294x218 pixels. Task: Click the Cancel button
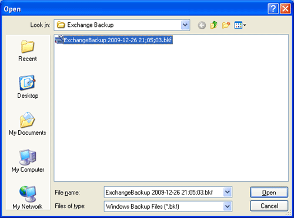coord(269,206)
